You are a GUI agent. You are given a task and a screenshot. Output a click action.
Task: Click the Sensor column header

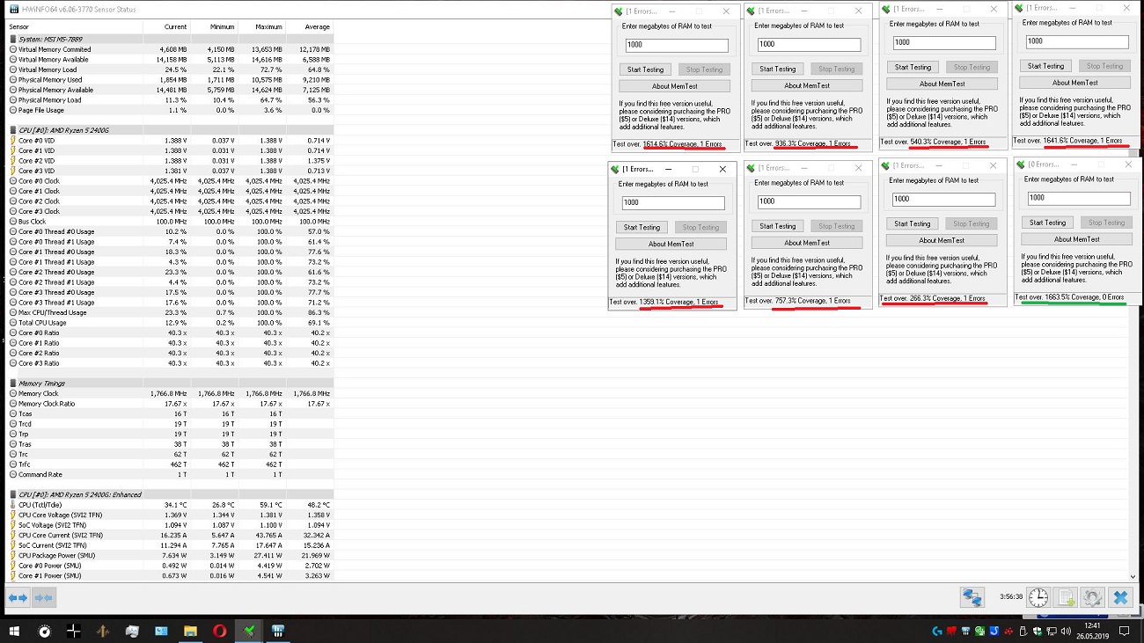point(74,27)
